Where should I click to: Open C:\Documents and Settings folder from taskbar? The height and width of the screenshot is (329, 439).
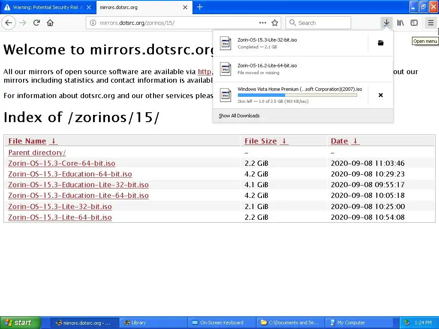click(290, 323)
